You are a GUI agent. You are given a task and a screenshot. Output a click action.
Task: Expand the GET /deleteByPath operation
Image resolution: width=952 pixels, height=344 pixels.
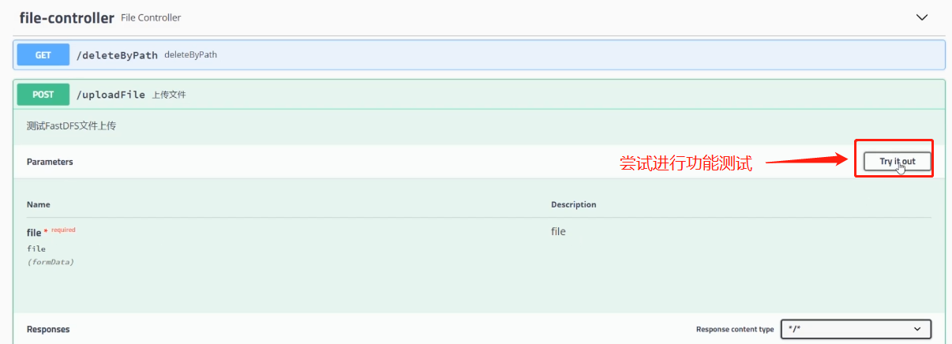[479, 55]
